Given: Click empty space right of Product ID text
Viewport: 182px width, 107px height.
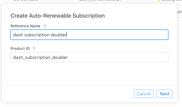Looking at the screenshot, I should pyautogui.click(x=117, y=57).
